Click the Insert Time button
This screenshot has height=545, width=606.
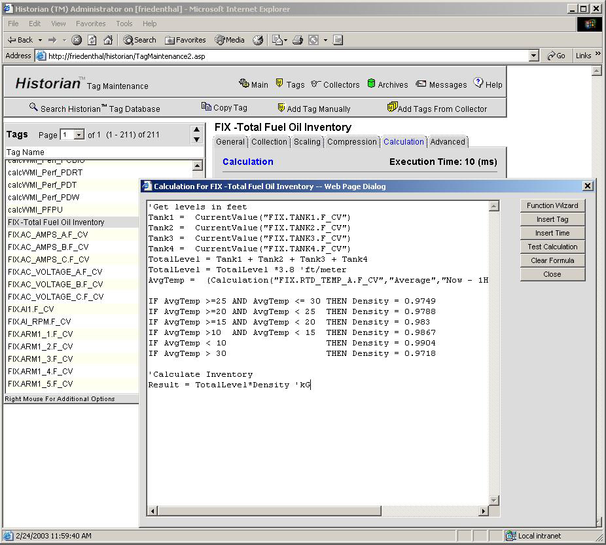552,233
